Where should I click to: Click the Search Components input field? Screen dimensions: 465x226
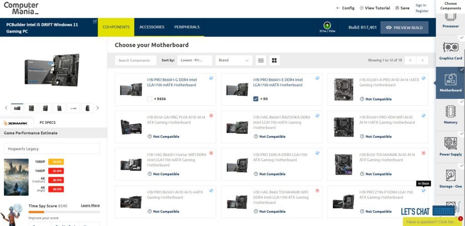click(136, 60)
